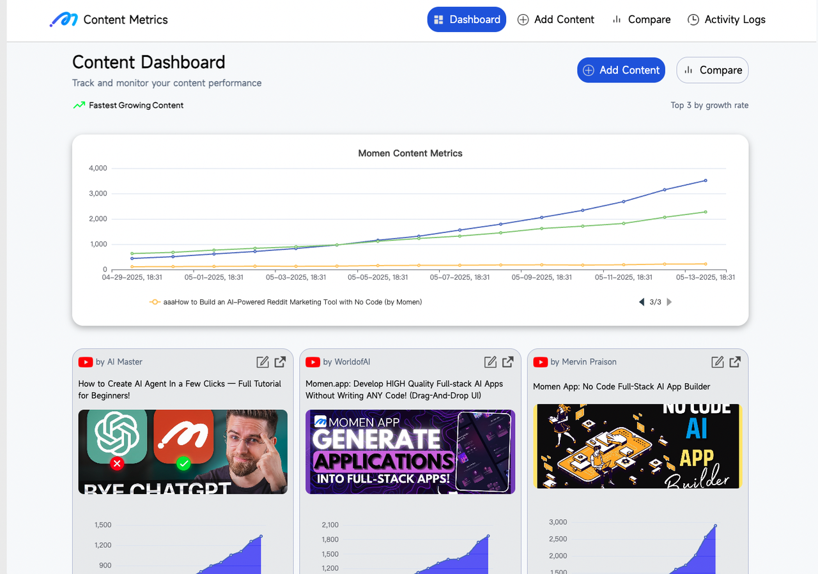Click the 'Content Dashboard' heading
Screen dimensions: 818x574
pos(149,62)
